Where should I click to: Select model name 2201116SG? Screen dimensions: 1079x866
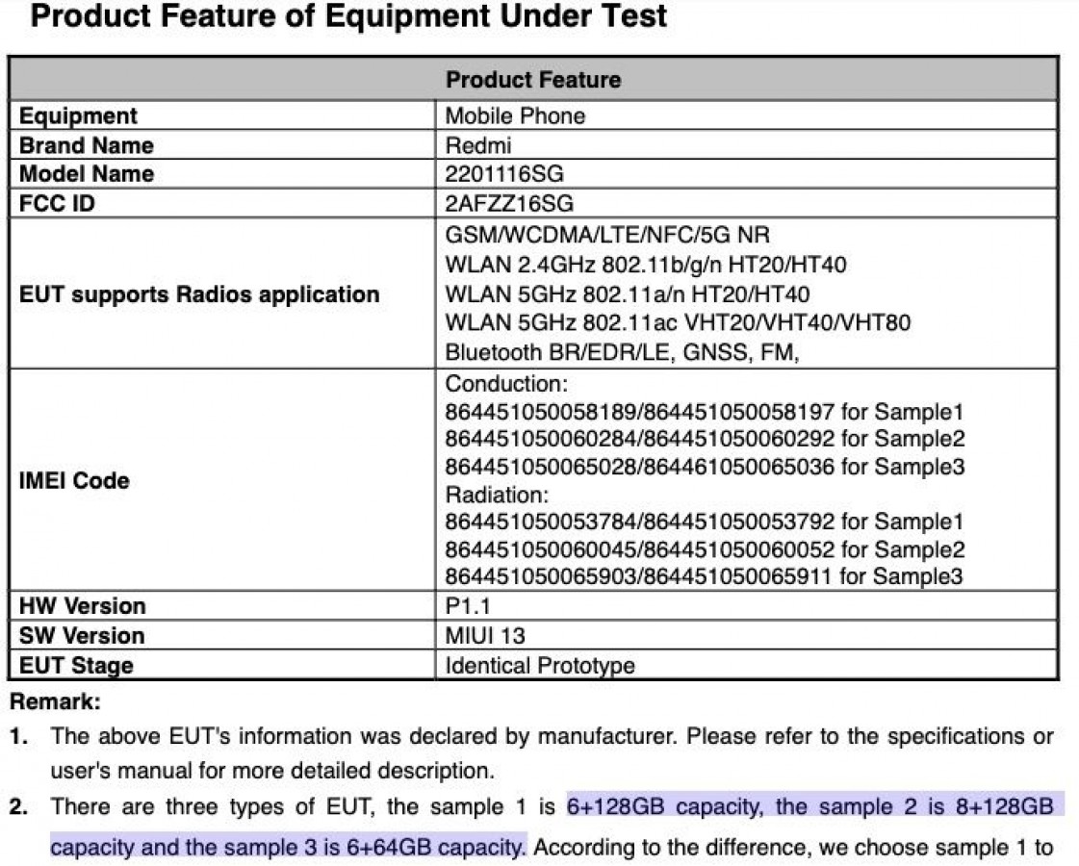click(504, 174)
